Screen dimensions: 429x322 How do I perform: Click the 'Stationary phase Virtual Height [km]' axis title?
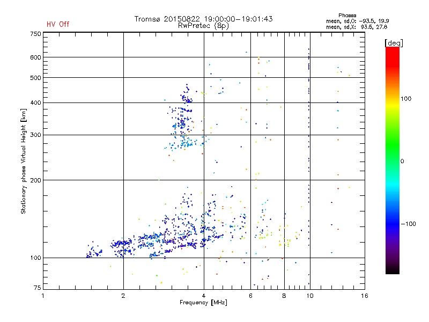[x=24, y=162]
